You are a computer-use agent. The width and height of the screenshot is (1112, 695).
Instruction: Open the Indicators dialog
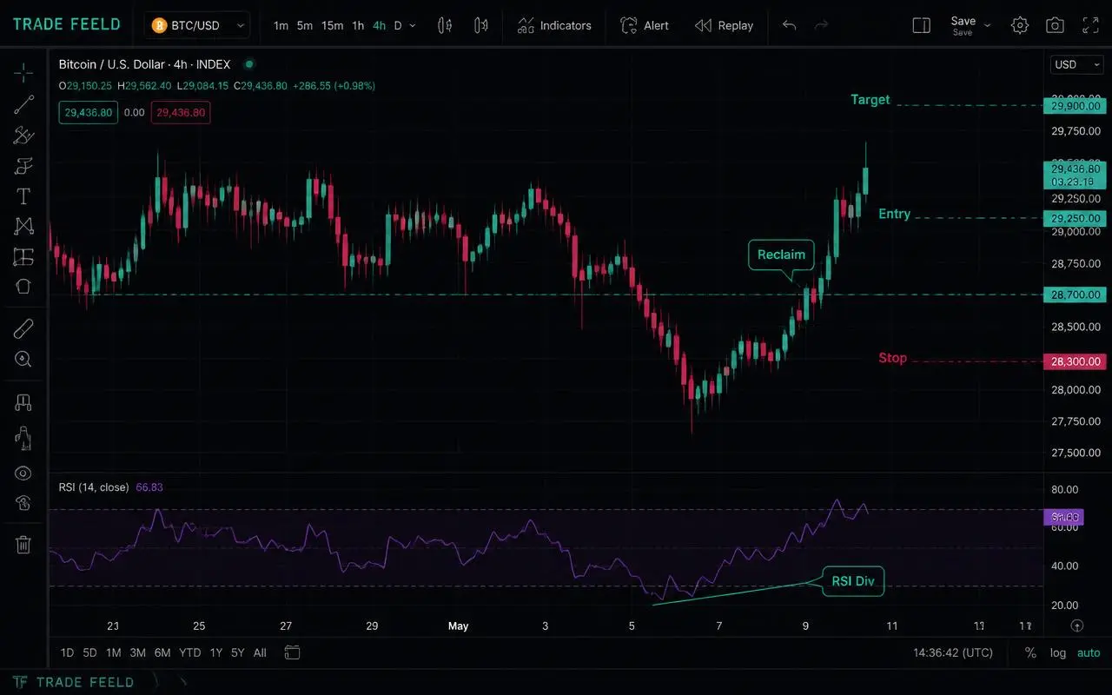(x=554, y=25)
